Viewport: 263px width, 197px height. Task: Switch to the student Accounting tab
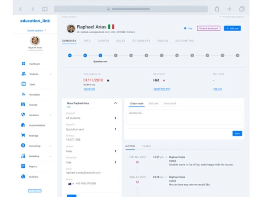(185, 40)
